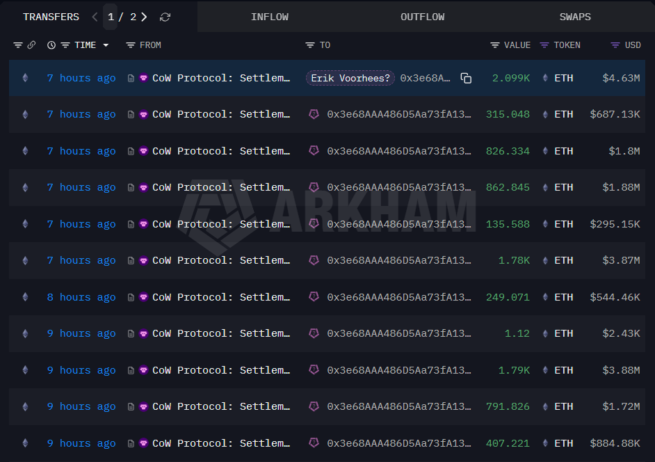
Task: Toggle TIME sort order arrow
Action: coord(106,45)
